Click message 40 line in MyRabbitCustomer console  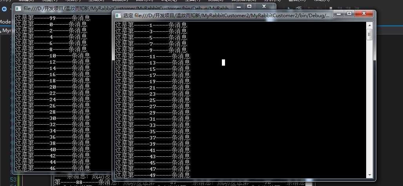[x=53, y=149]
